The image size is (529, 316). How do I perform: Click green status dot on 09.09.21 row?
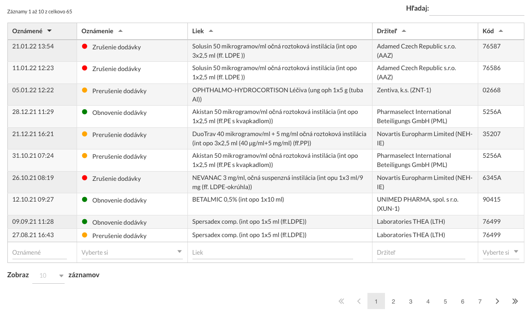coord(84,221)
